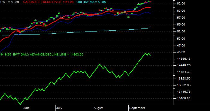The width and height of the screenshot is (210, 111).
Task: Click the 13160.88 axis value
Action: pos(184,98)
